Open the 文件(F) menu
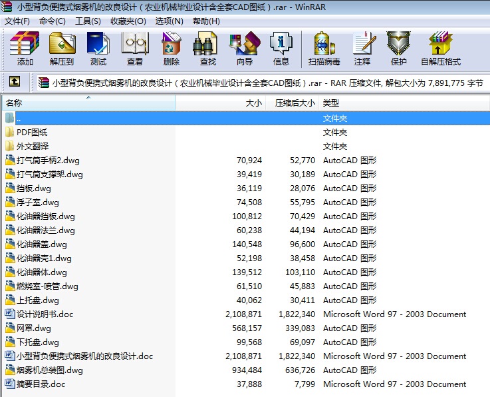The image size is (490, 397). pyautogui.click(x=17, y=21)
